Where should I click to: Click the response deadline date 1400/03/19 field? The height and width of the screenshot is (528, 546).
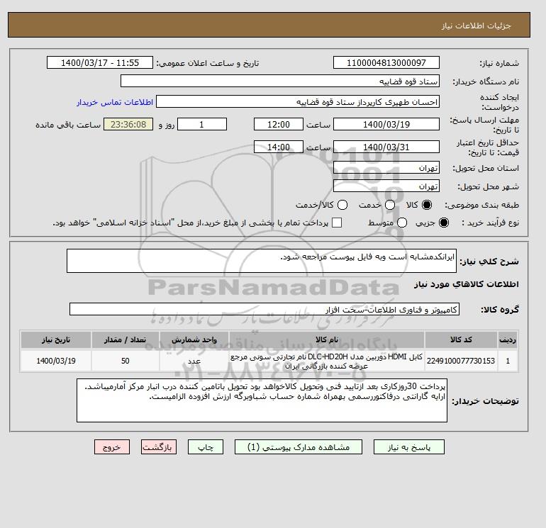coord(386,124)
